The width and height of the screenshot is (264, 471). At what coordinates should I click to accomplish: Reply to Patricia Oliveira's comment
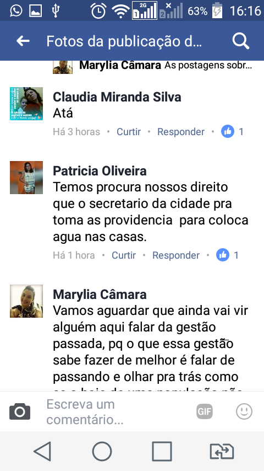pyautogui.click(x=176, y=255)
